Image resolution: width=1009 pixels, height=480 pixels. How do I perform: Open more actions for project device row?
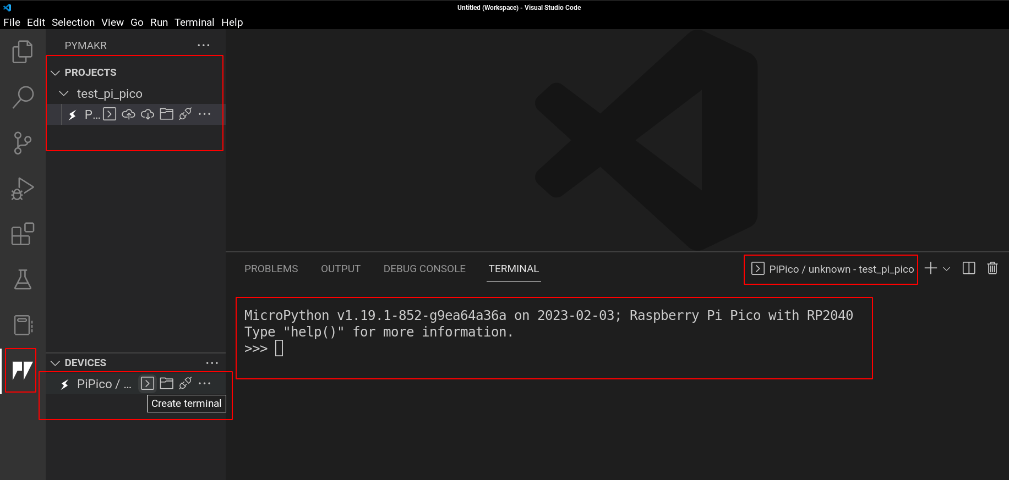click(204, 114)
